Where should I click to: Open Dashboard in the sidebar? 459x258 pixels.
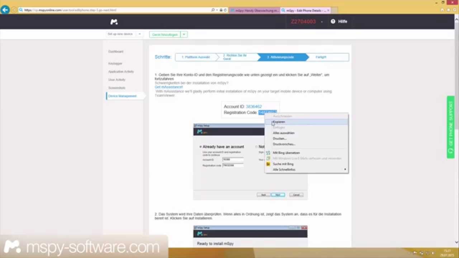point(116,52)
